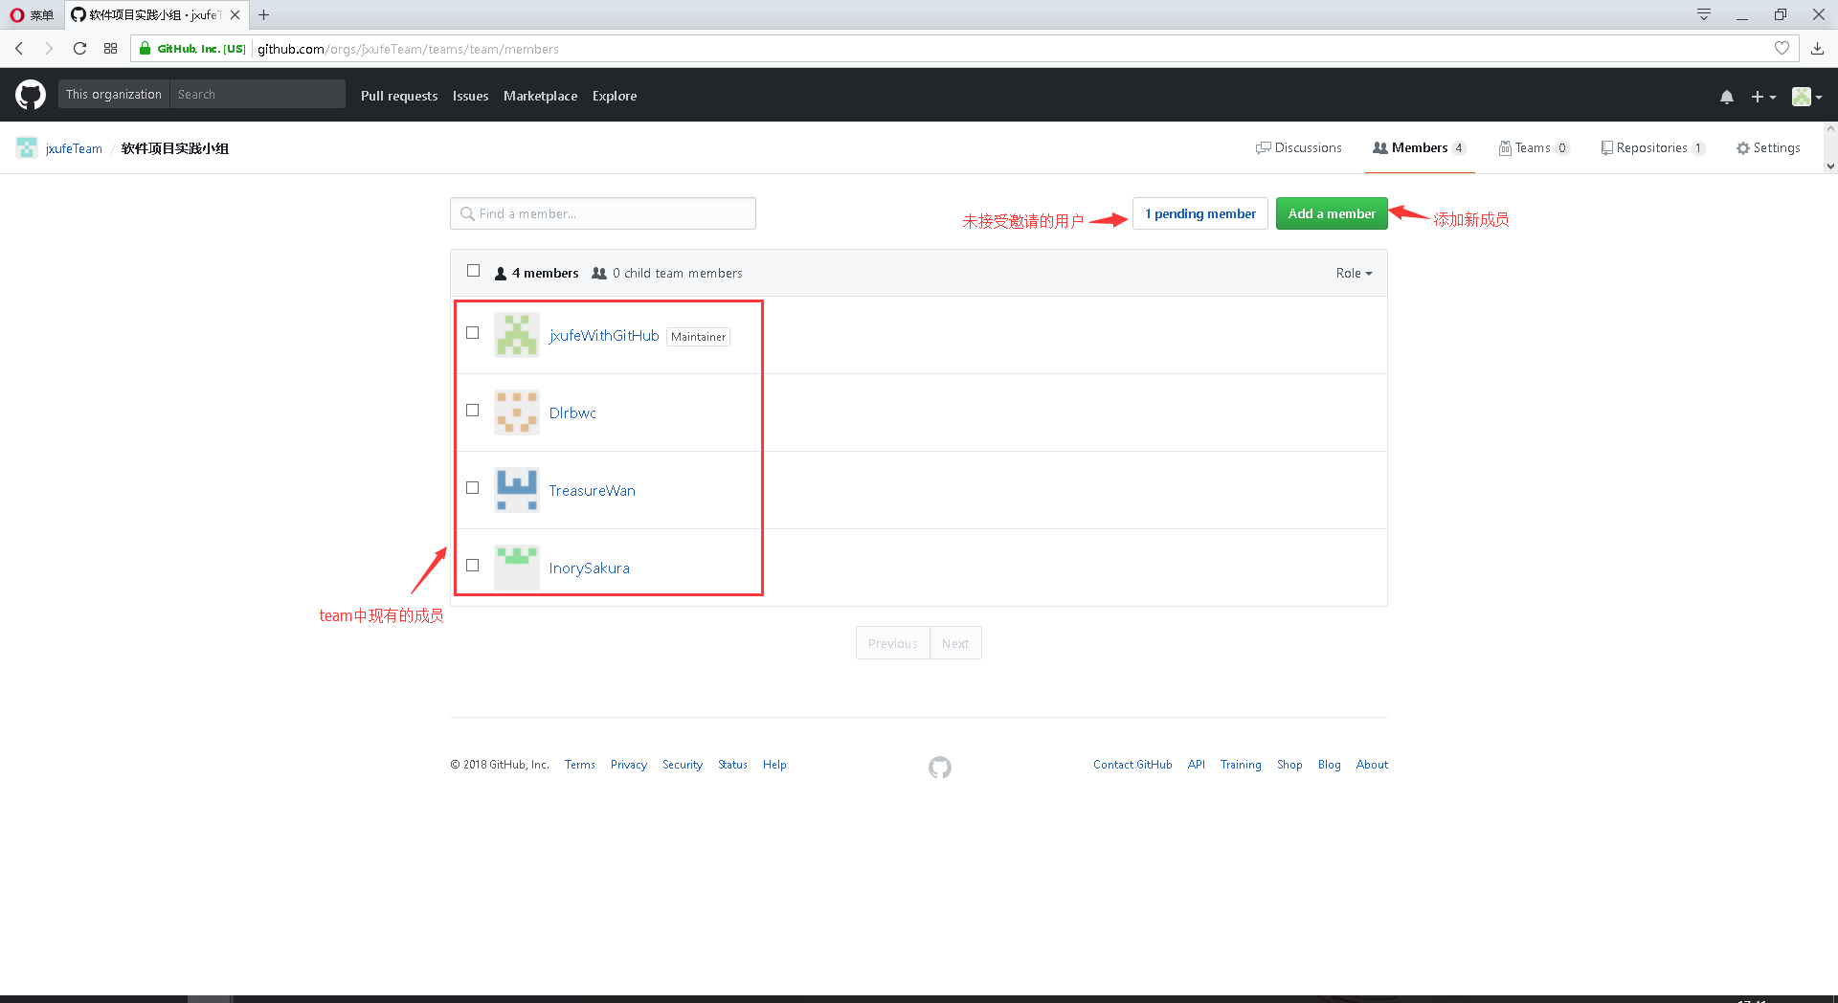The image size is (1838, 1003).
Task: Open the Members tab
Action: (1420, 147)
